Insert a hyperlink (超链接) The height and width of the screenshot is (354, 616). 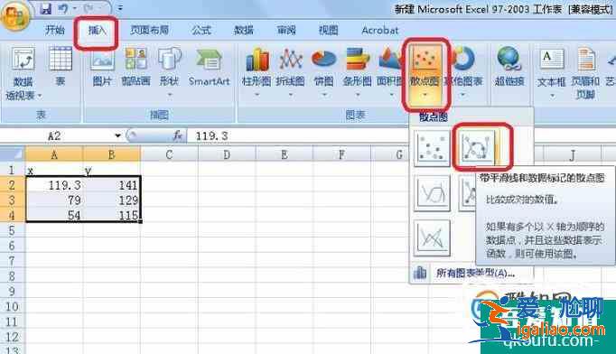click(509, 66)
